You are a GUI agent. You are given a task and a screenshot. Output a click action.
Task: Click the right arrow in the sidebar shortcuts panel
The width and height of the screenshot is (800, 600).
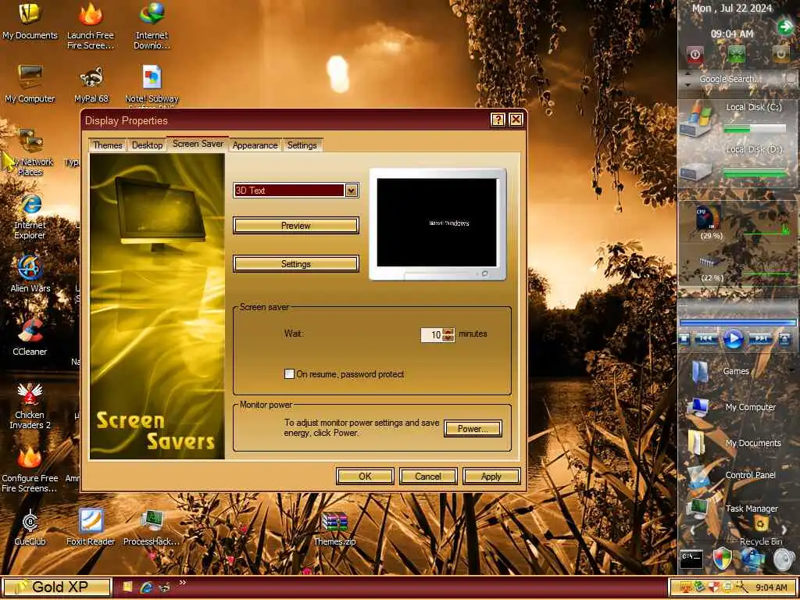coord(784,530)
